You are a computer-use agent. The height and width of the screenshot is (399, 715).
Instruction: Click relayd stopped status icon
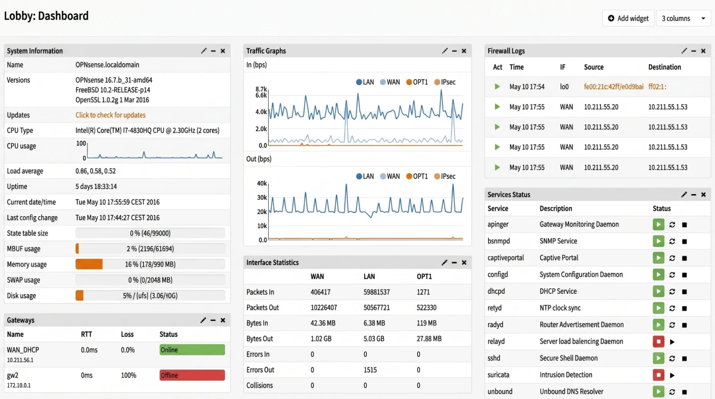tap(659, 342)
